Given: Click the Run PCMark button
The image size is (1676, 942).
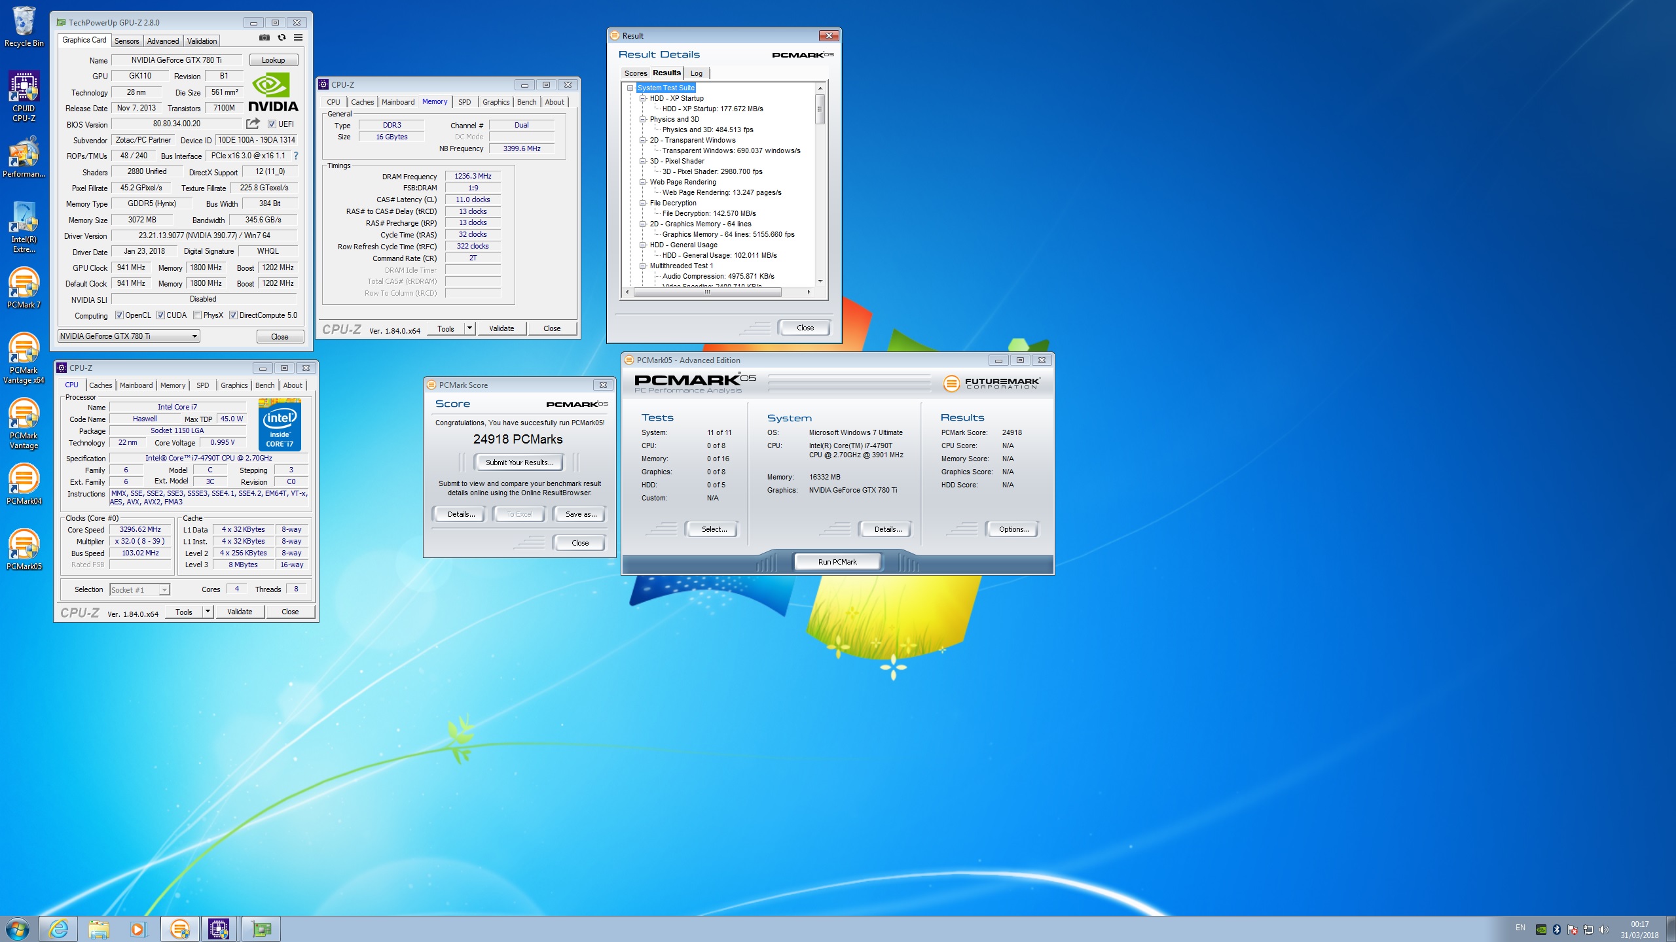Looking at the screenshot, I should pyautogui.click(x=837, y=561).
